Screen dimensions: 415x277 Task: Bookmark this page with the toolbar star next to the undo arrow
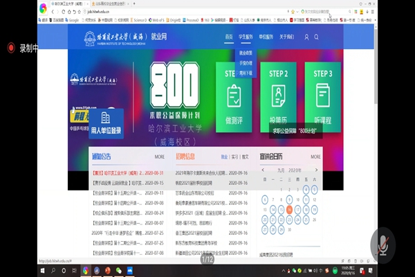(x=79, y=12)
